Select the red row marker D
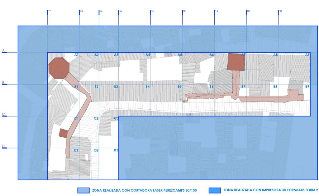This screenshot has height=196, width=319. tap(4, 147)
